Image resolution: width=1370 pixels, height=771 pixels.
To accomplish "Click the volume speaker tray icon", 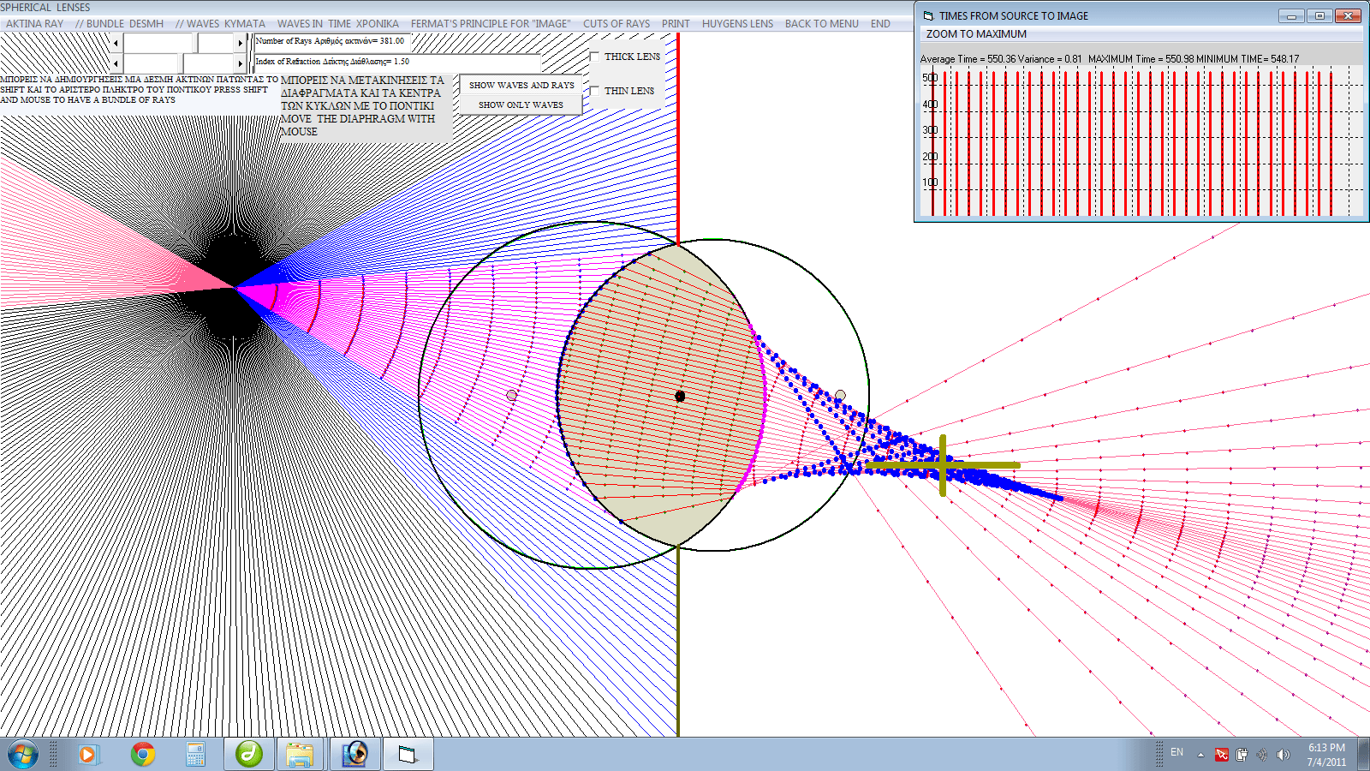I will click(1283, 754).
